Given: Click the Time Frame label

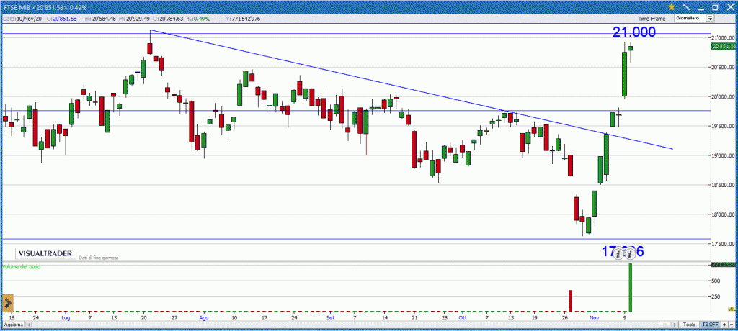Looking at the screenshot, I should [x=652, y=19].
